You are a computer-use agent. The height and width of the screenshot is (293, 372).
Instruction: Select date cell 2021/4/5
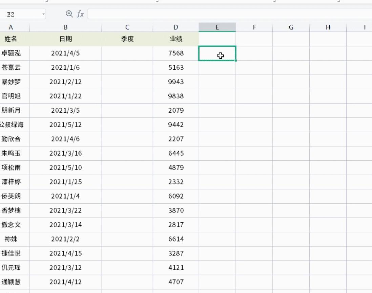click(x=65, y=53)
